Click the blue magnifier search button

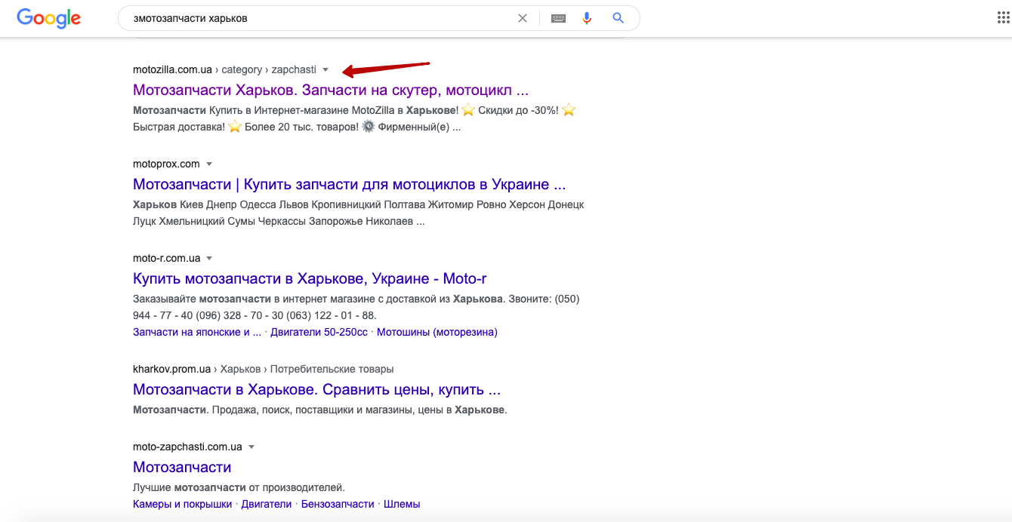(x=618, y=18)
